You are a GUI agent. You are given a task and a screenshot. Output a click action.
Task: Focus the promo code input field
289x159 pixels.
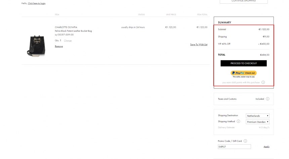point(234,147)
